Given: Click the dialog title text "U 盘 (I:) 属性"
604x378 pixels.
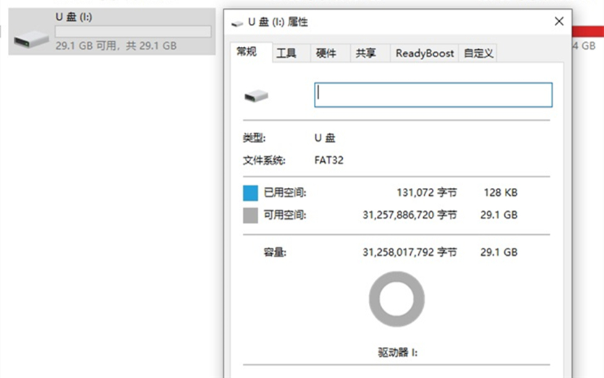Looking at the screenshot, I should 278,22.
